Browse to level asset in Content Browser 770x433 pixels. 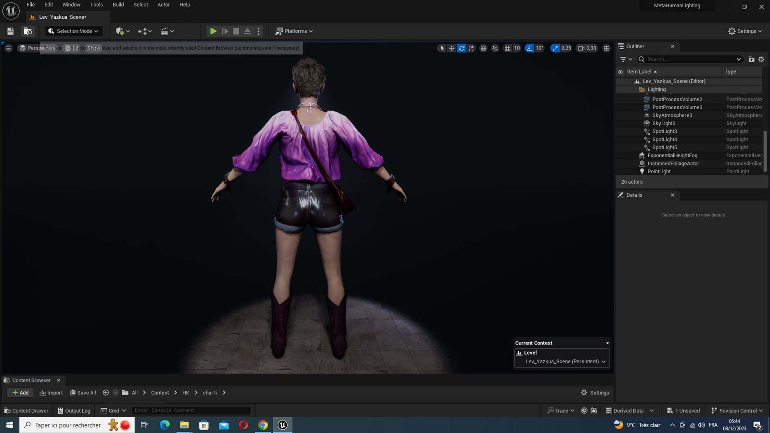point(28,31)
